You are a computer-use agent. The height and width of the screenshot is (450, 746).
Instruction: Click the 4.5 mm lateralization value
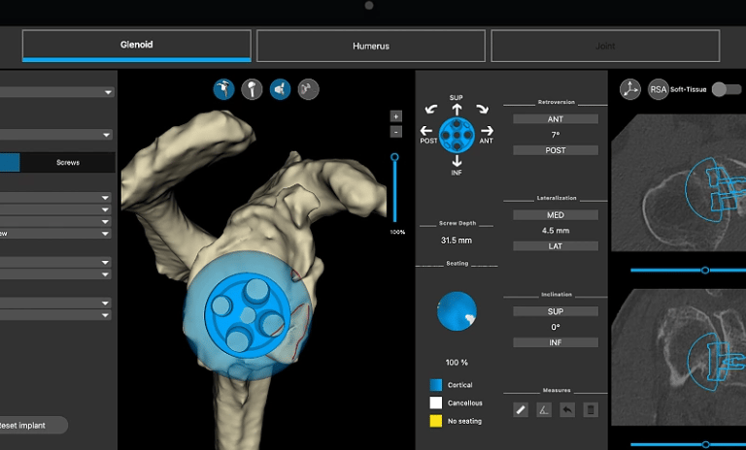tap(556, 231)
